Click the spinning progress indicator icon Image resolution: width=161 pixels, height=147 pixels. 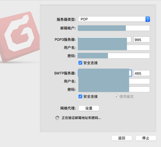[x=57, y=118]
